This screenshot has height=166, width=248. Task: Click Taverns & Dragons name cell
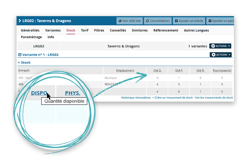123,46
